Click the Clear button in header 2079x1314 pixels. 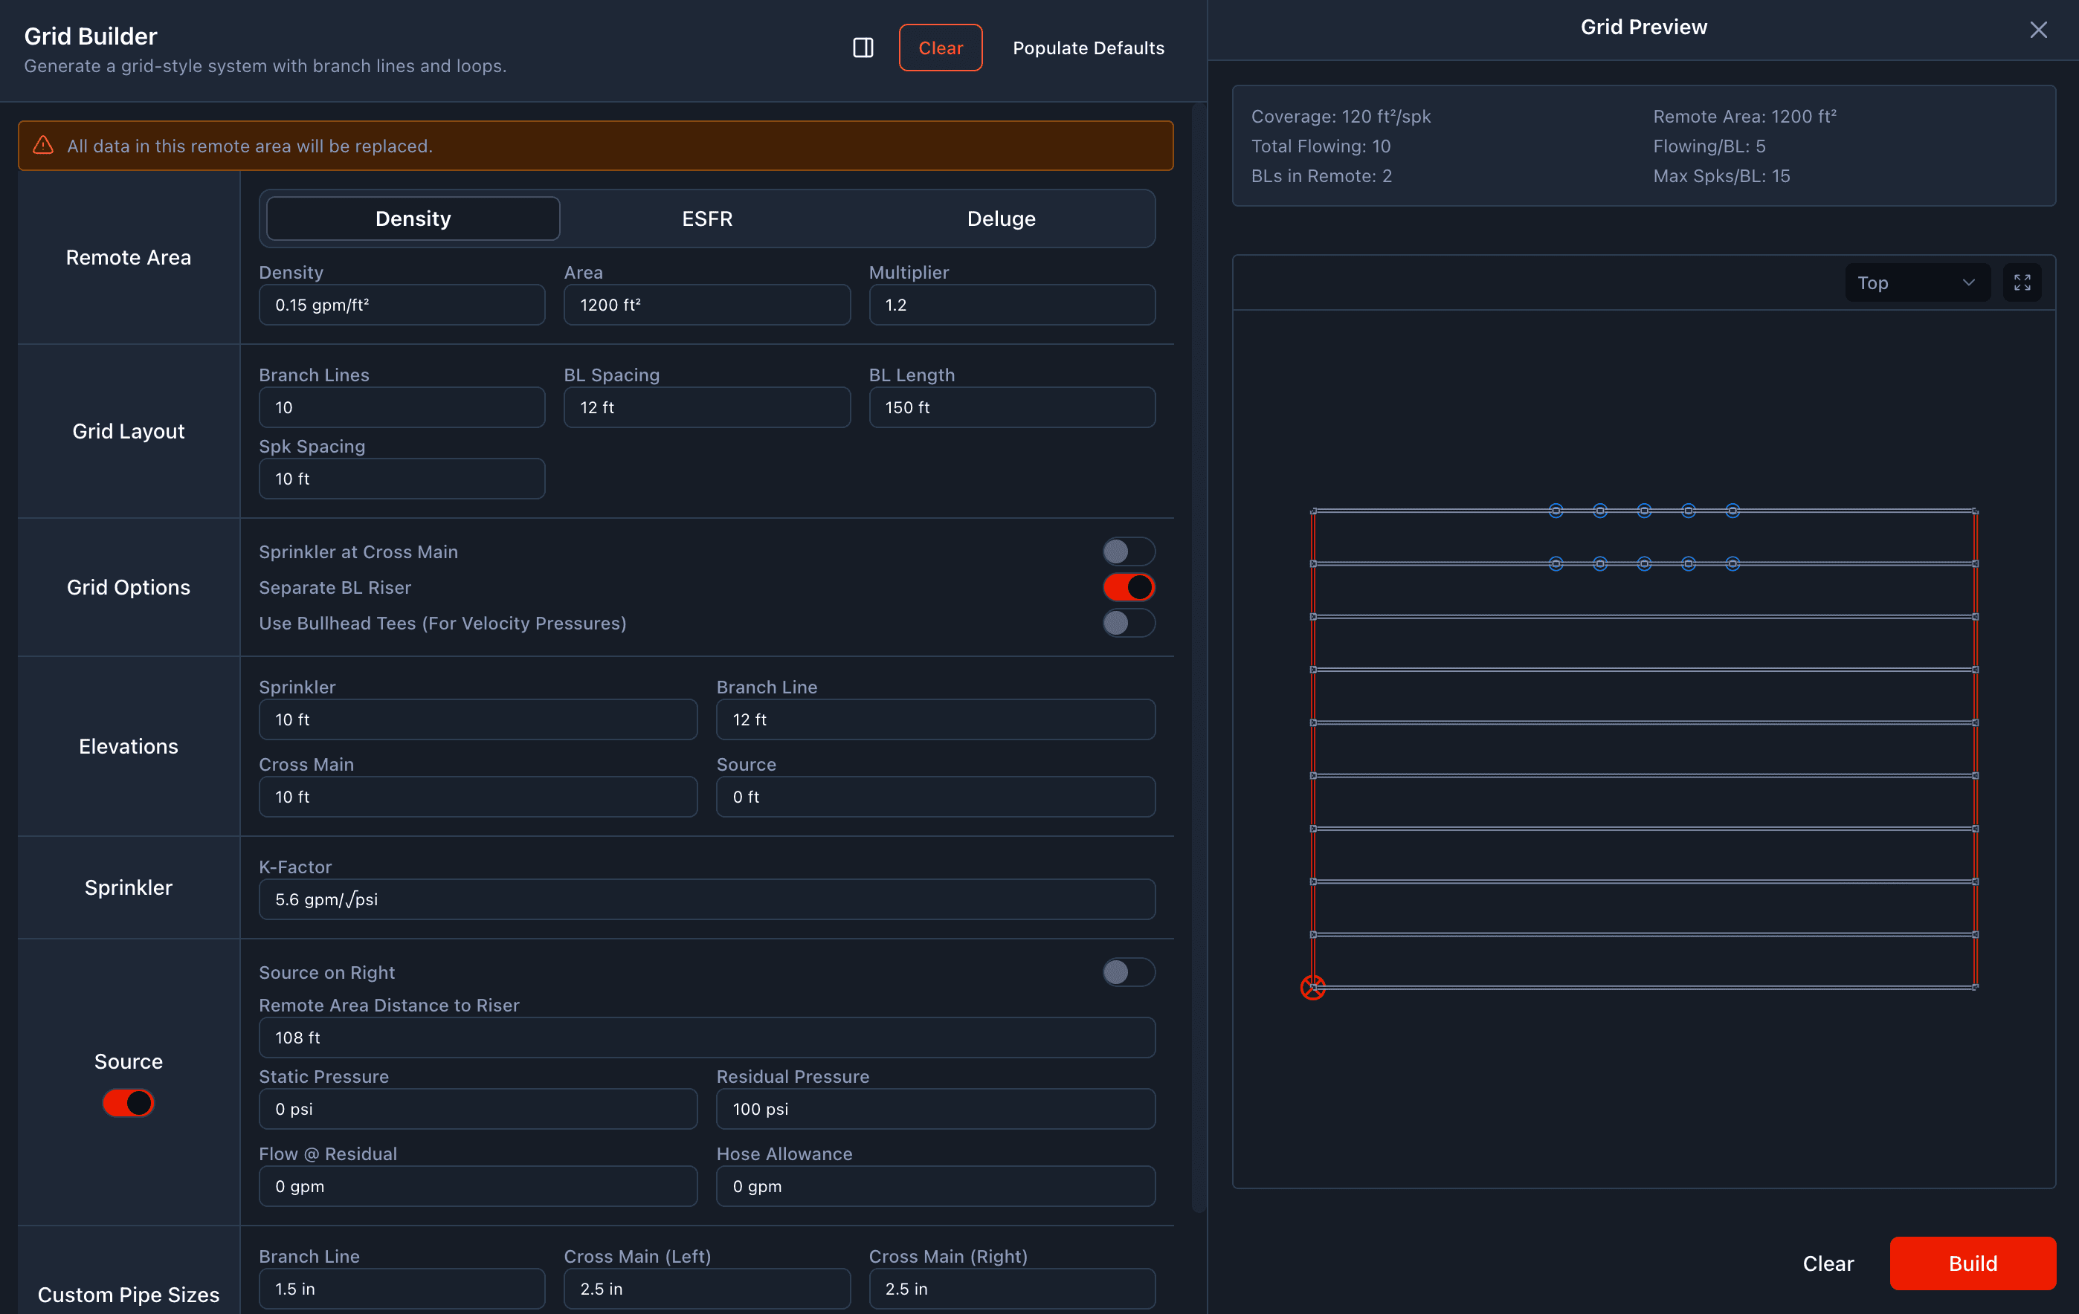(x=940, y=48)
